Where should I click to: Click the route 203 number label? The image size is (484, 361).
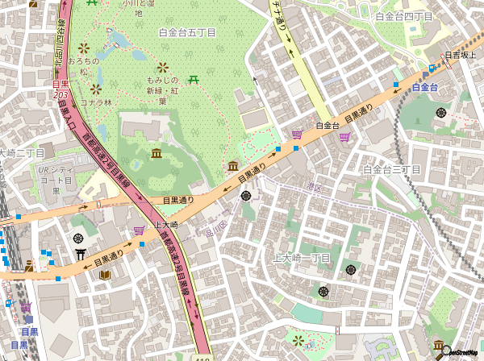[x=61, y=93]
